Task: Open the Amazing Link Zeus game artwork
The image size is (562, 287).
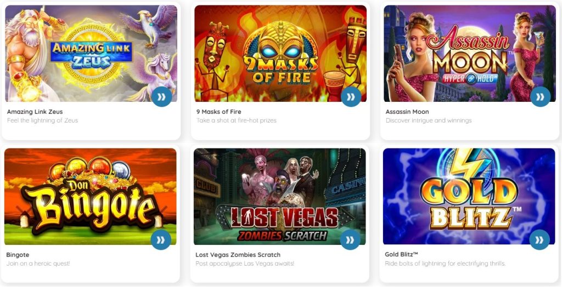Action: [91, 53]
